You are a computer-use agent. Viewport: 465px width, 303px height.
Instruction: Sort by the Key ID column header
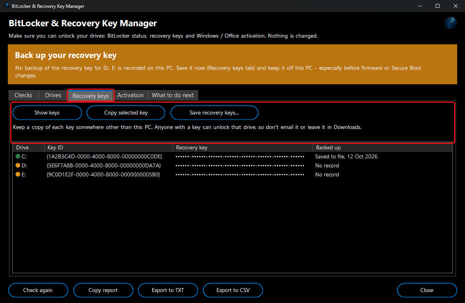(x=108, y=147)
